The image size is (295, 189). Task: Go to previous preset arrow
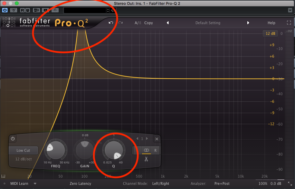[x=168, y=23]
